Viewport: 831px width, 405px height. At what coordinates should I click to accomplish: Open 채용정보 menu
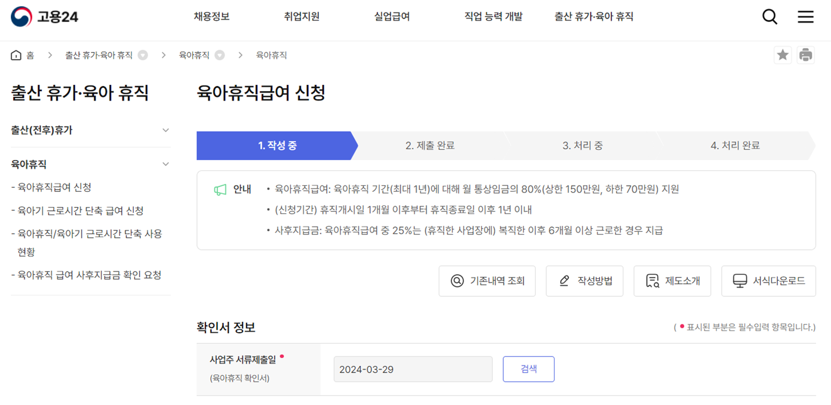211,17
